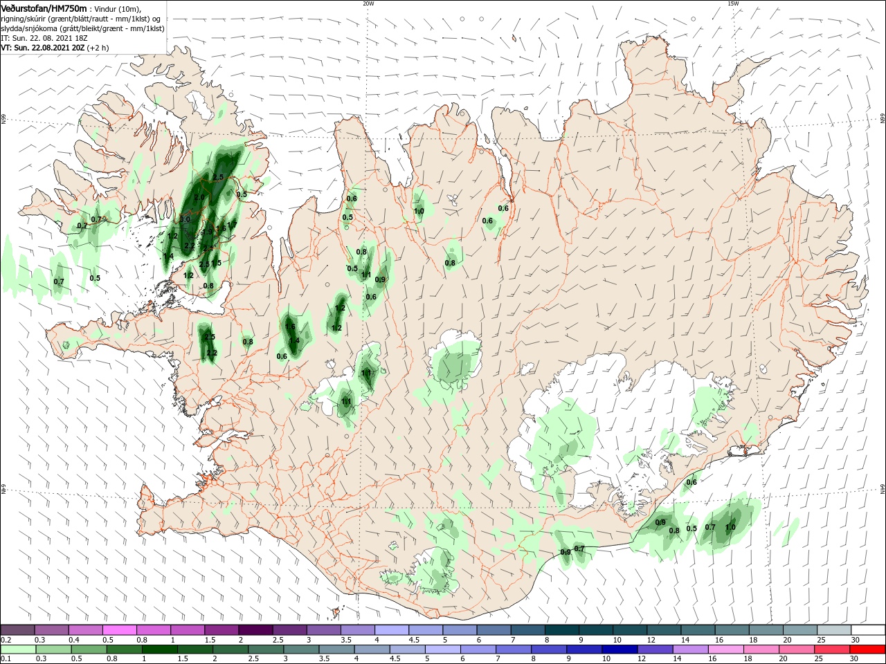Select snow legend swatch between 16 and 18

pyautogui.click(x=732, y=629)
